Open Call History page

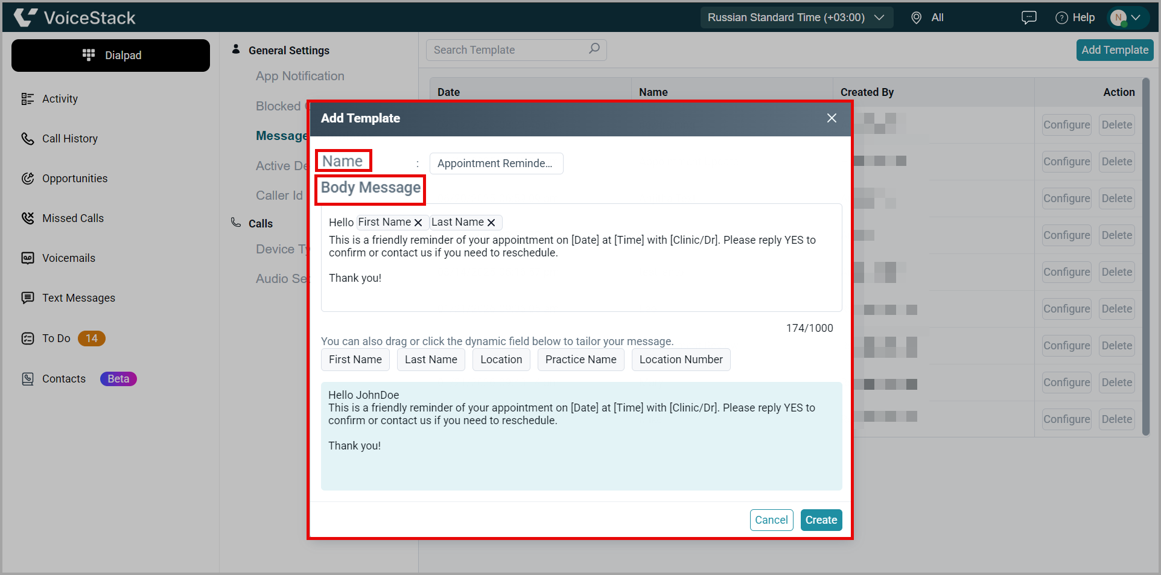pyautogui.click(x=70, y=139)
